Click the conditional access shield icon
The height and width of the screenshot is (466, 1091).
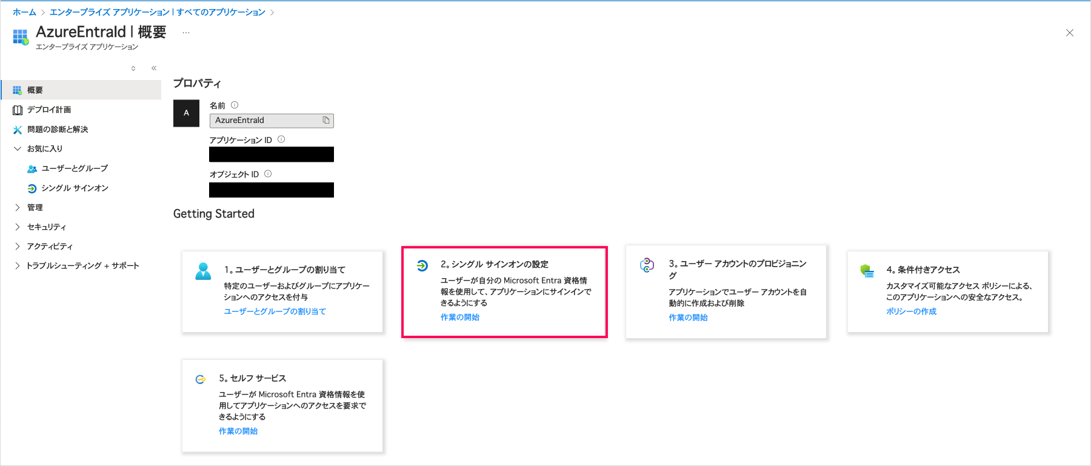867,271
